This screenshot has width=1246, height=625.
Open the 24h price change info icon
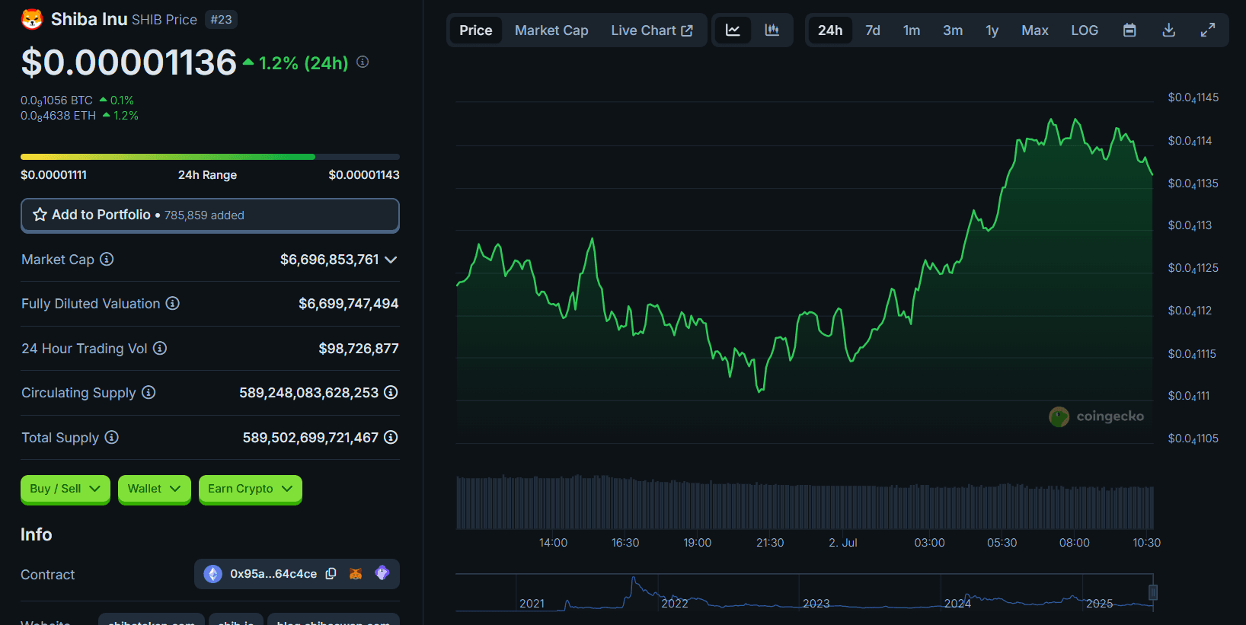(363, 62)
